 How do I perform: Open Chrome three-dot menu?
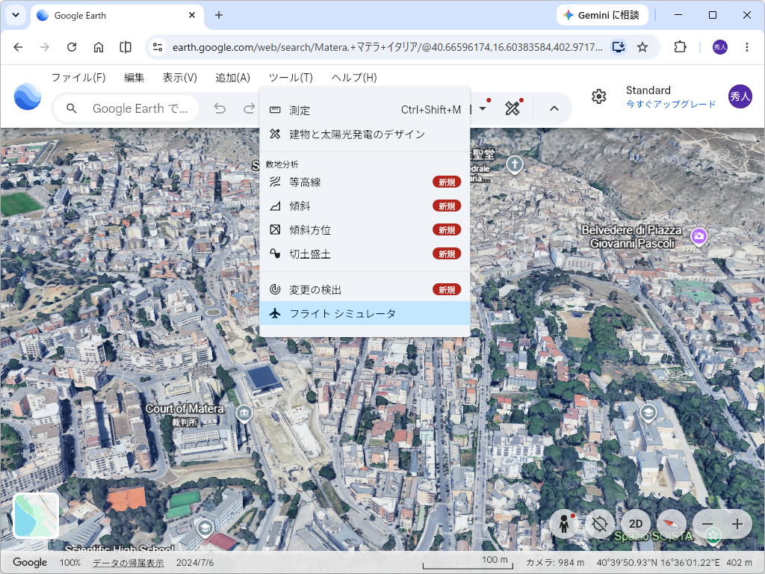[x=746, y=47]
